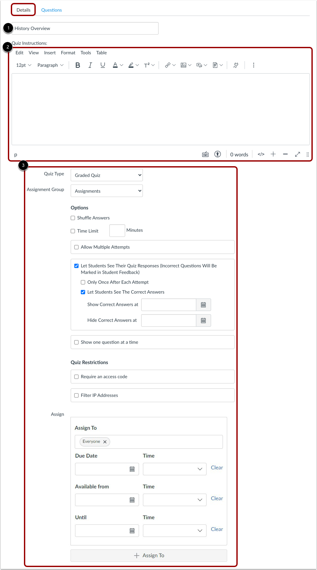Check Filter IP Addresses
317x570 pixels.
[76, 396]
